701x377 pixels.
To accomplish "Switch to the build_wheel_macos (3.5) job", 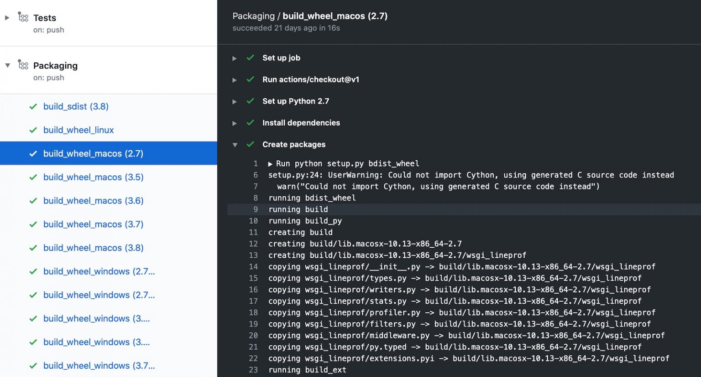I will (93, 177).
